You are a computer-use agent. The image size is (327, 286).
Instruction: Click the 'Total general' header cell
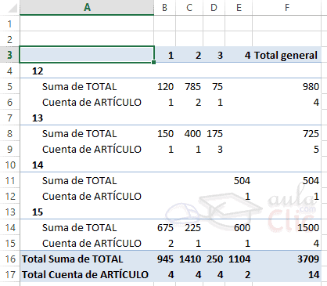(287, 55)
